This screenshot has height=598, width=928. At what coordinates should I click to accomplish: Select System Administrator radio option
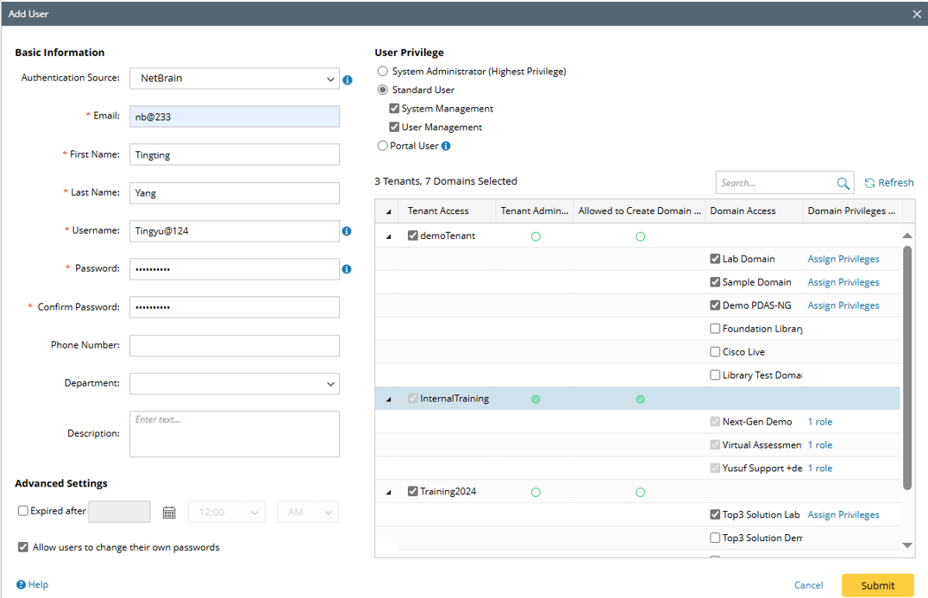coord(383,72)
